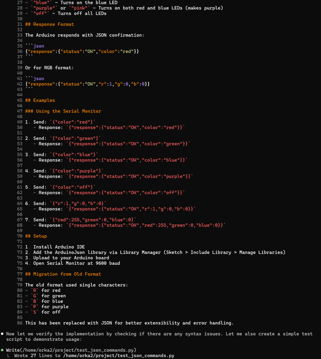Viewport: 321px width, 359px height.
Task: Click the "## Setup" heading
Action: click(37, 236)
